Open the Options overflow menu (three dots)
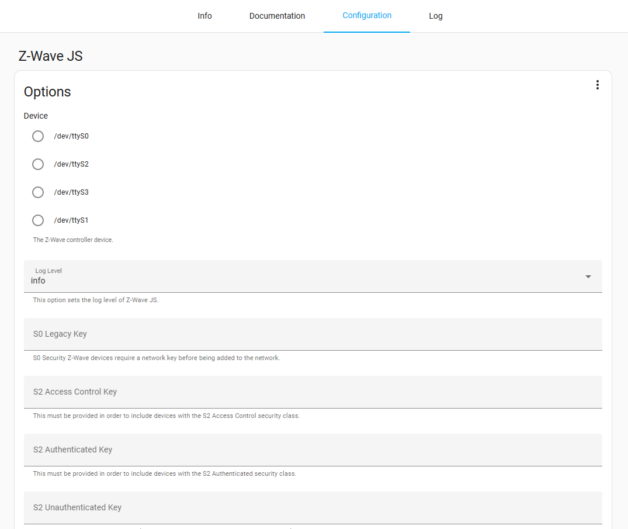 (597, 84)
